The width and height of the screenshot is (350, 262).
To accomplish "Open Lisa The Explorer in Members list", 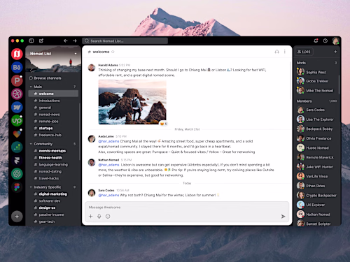I will (x=317, y=119).
